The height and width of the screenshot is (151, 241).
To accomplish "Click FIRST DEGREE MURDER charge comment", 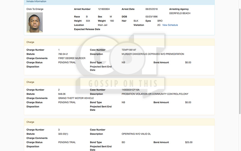I will point(72,58).
